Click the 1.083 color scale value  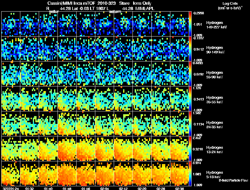[197, 174]
